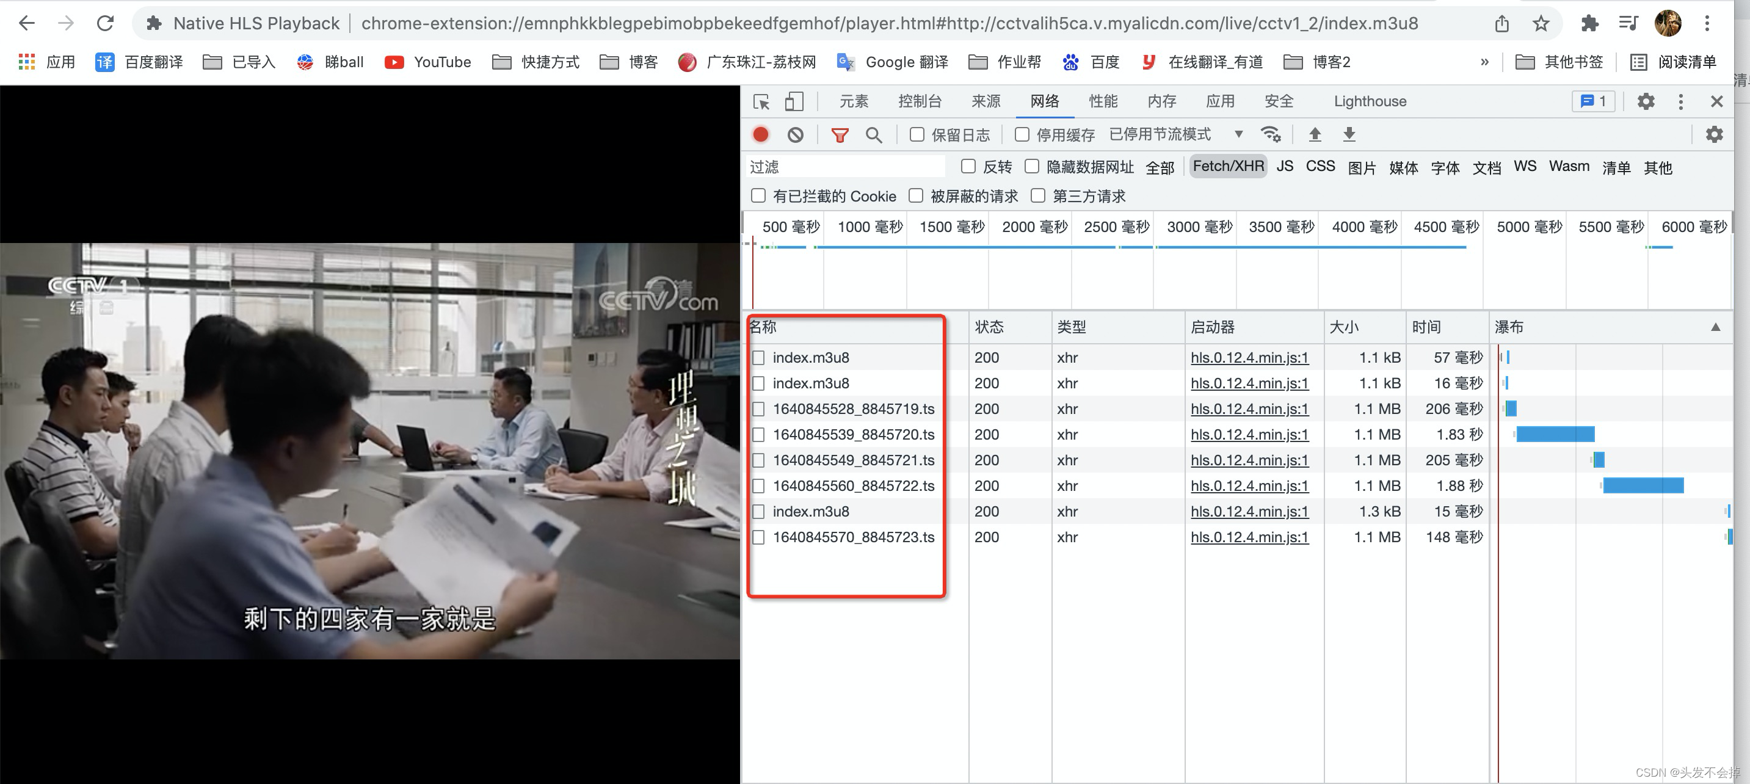Open the Chrome three-dot menu
Viewport: 1750px width, 784px height.
tap(1707, 24)
